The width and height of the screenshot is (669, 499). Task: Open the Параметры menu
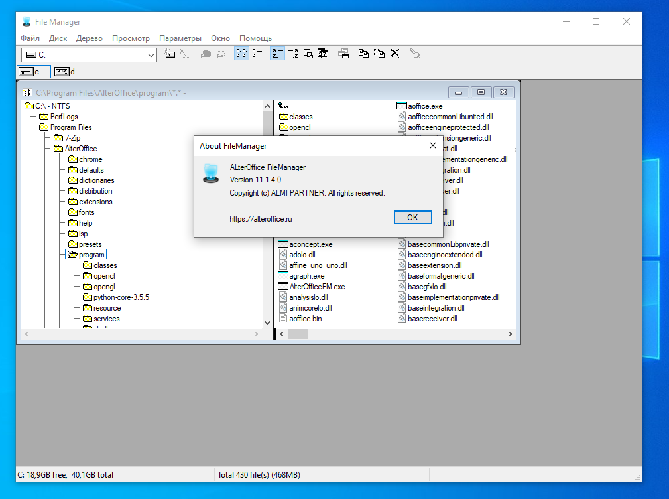click(180, 38)
